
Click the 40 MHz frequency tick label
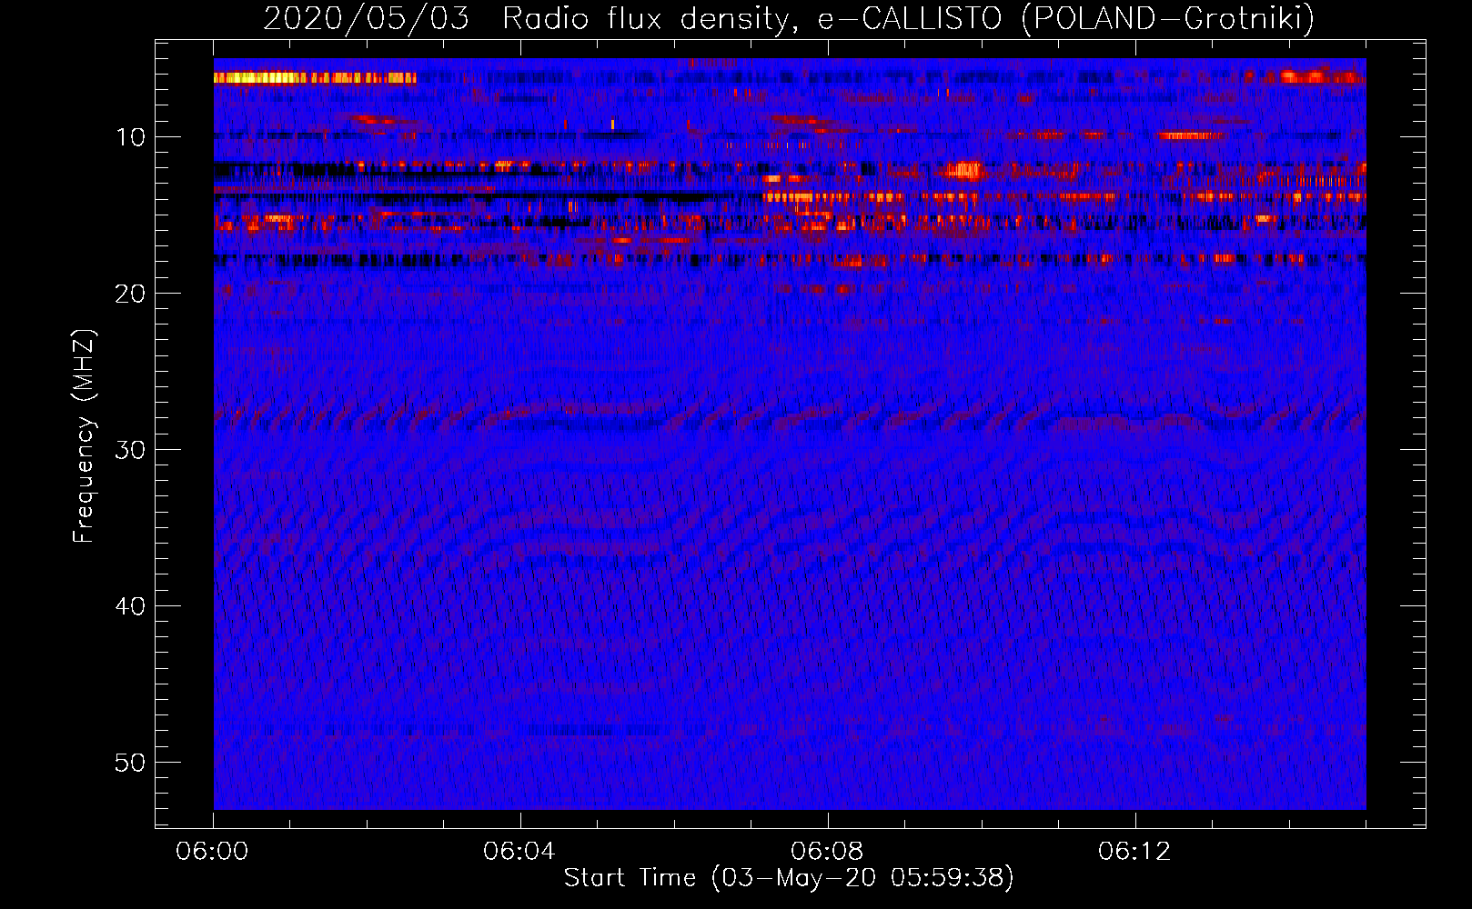(130, 606)
